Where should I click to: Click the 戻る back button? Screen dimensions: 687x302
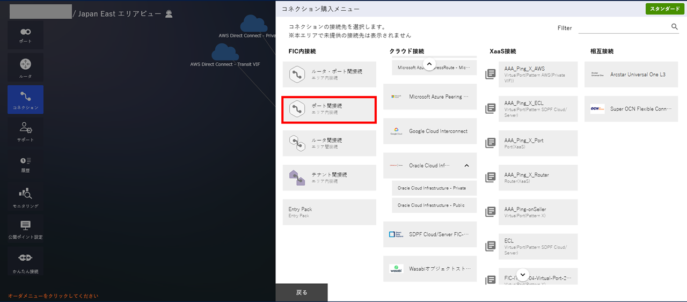(302, 292)
